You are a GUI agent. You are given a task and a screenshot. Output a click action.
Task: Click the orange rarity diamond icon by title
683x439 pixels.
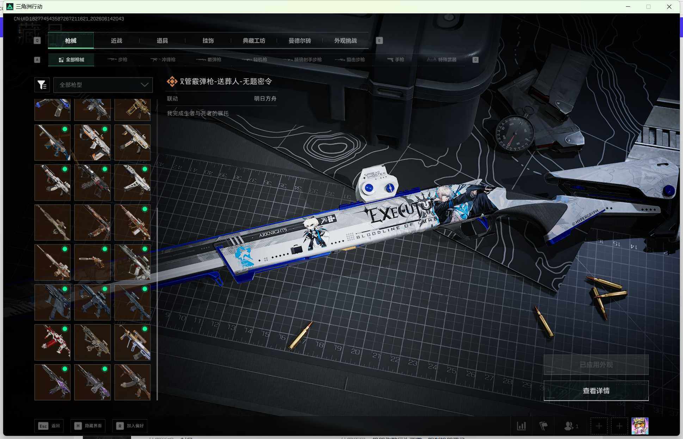tap(172, 81)
